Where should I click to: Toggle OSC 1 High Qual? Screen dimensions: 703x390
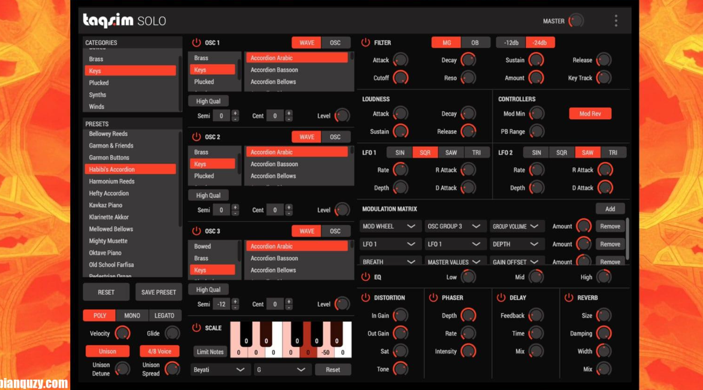tap(208, 101)
